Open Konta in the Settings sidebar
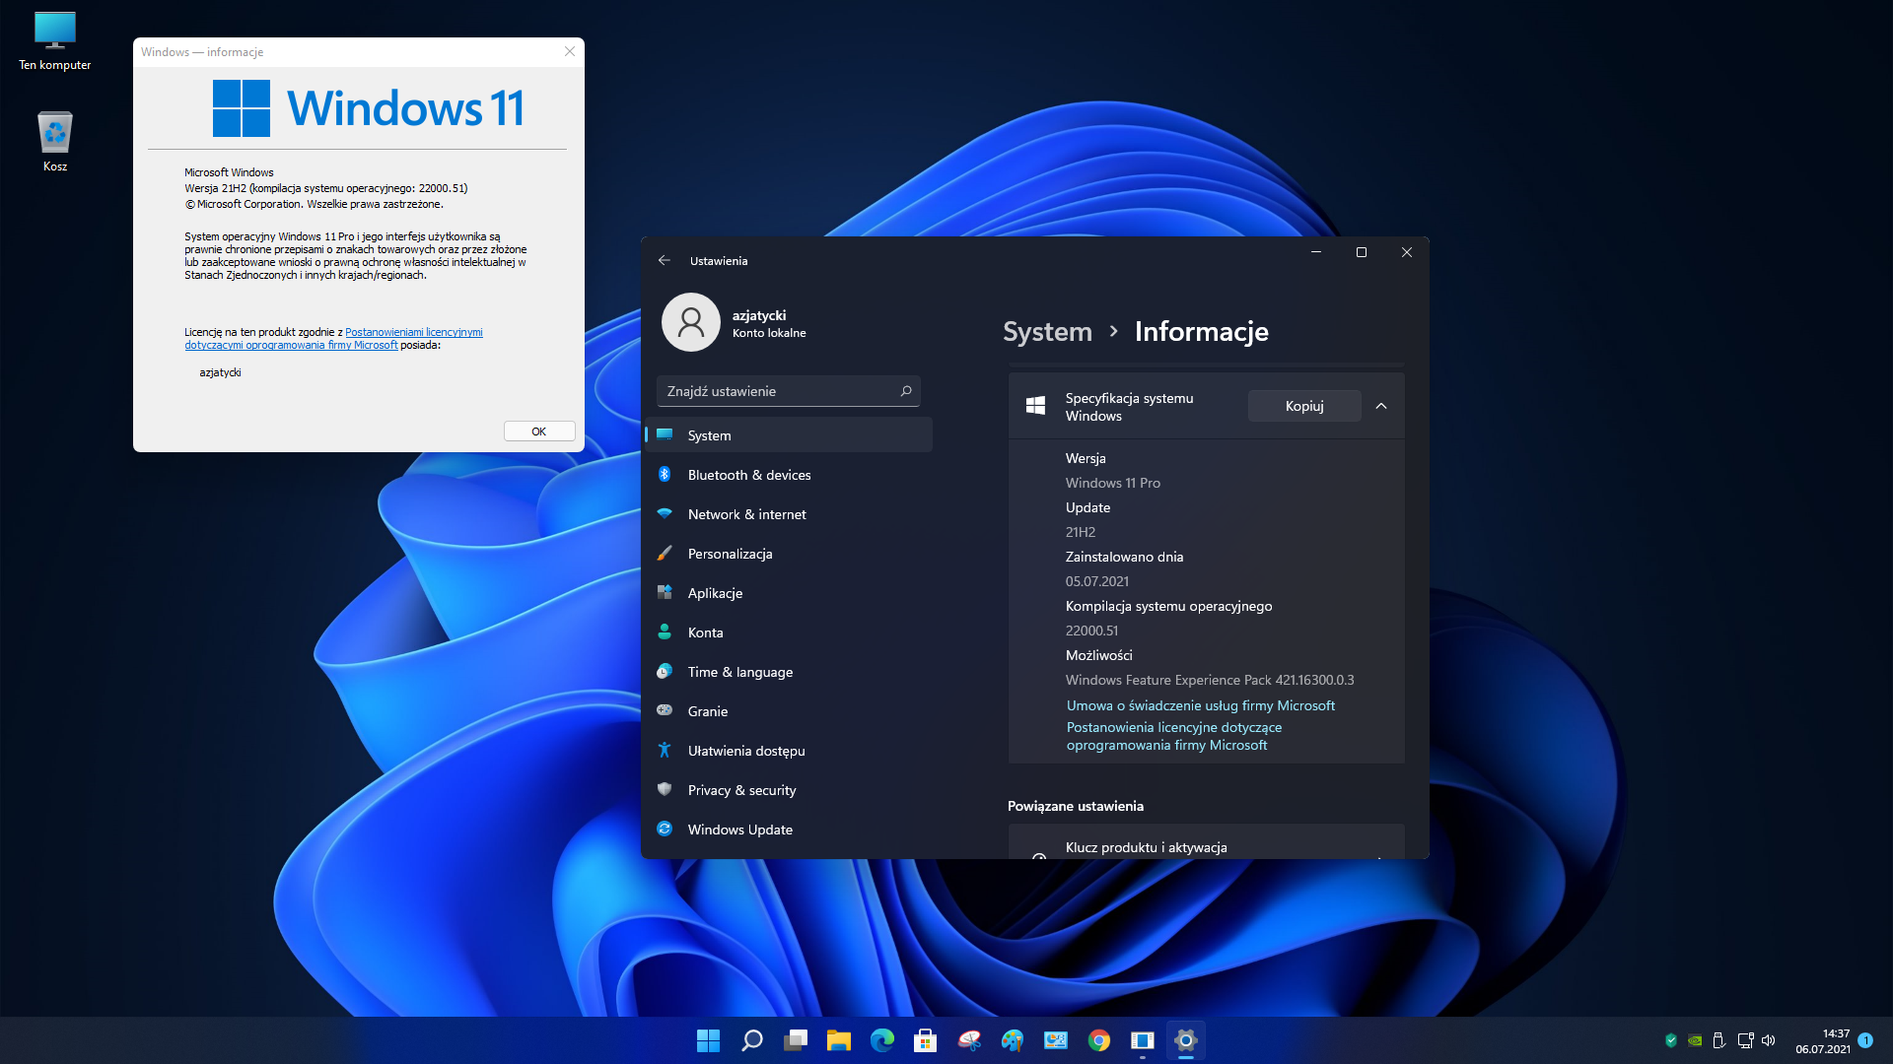 pyautogui.click(x=790, y=632)
